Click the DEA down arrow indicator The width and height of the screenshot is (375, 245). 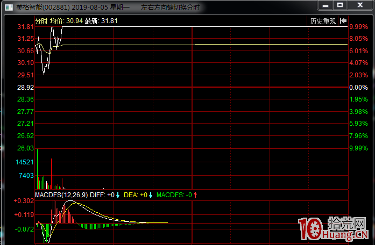[151, 194]
